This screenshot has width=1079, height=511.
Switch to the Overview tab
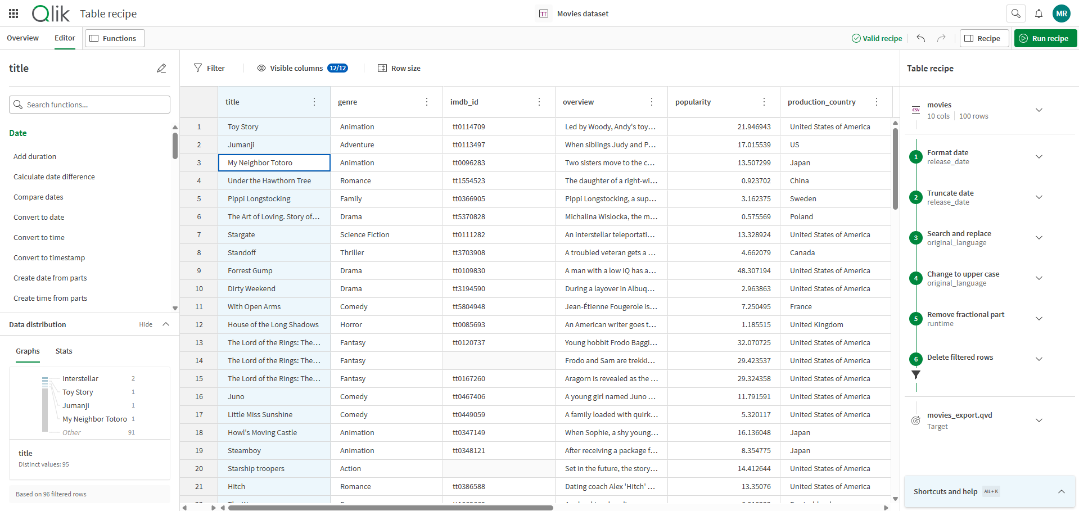22,38
